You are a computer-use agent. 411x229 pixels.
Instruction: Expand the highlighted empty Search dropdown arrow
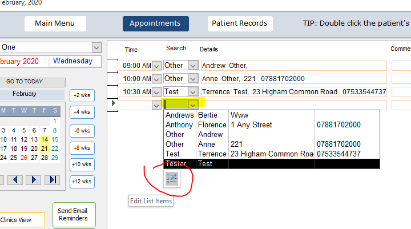pyautogui.click(x=194, y=105)
